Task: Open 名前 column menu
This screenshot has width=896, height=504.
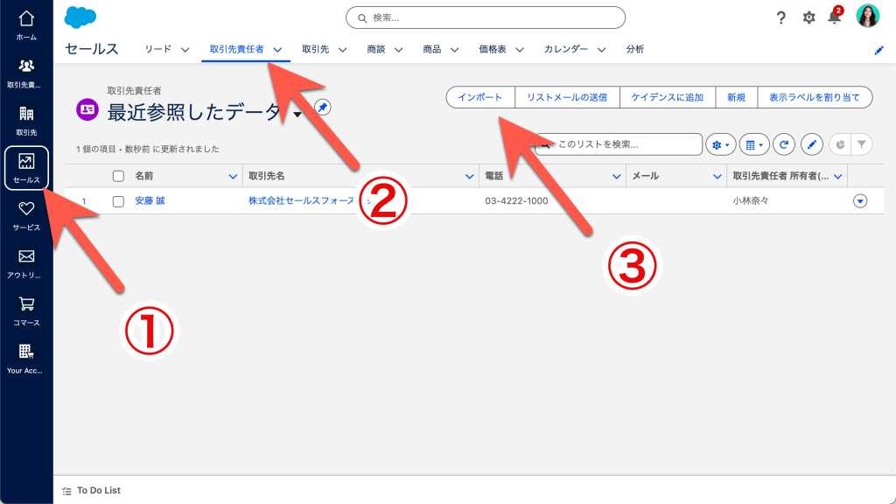Action: [233, 177]
